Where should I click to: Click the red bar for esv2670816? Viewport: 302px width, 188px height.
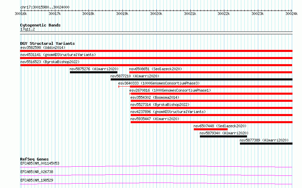211,94
